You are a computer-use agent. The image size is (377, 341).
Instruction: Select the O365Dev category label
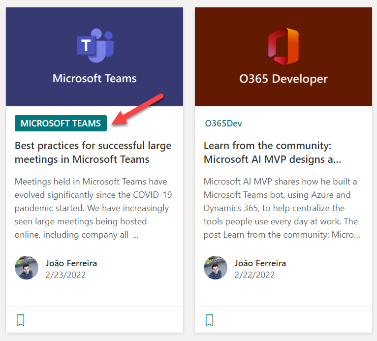pos(223,123)
